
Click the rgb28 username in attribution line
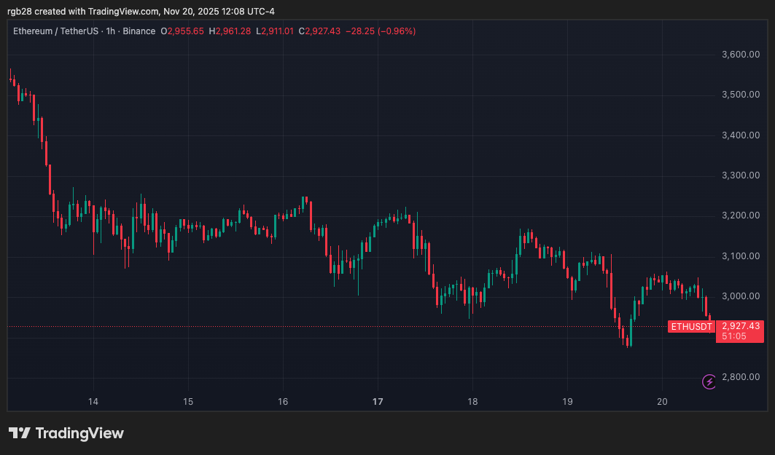[x=17, y=11]
